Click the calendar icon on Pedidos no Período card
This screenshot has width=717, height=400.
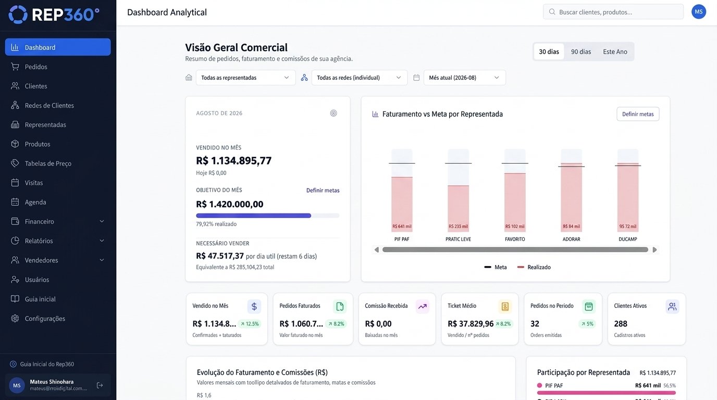tap(589, 306)
